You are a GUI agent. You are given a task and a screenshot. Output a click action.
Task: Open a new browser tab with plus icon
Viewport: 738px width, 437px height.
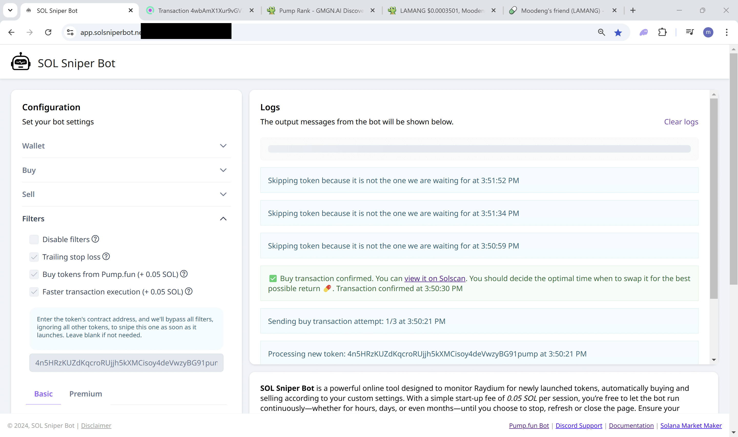[633, 10]
